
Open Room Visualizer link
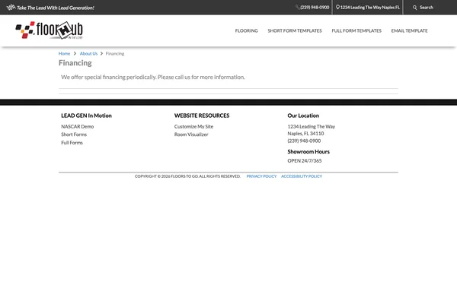[191, 135]
